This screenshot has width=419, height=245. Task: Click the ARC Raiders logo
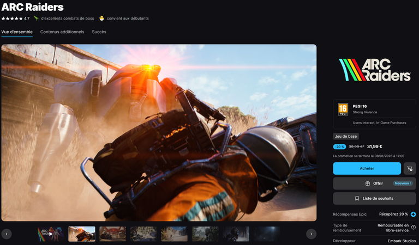coord(374,70)
